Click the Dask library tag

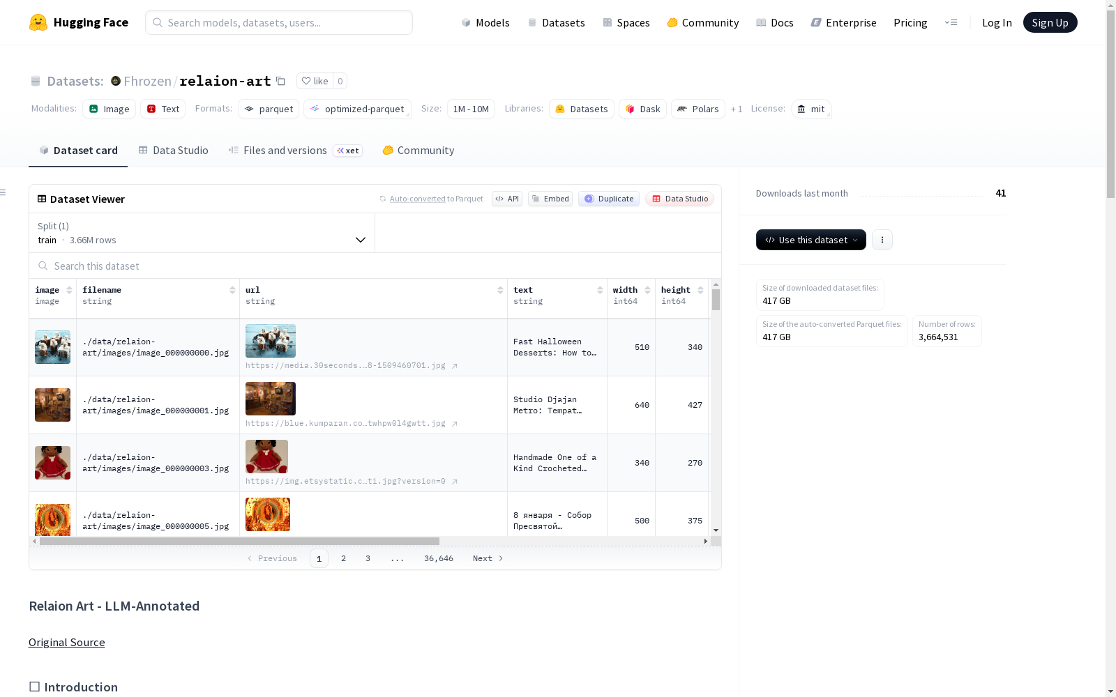[642, 109]
